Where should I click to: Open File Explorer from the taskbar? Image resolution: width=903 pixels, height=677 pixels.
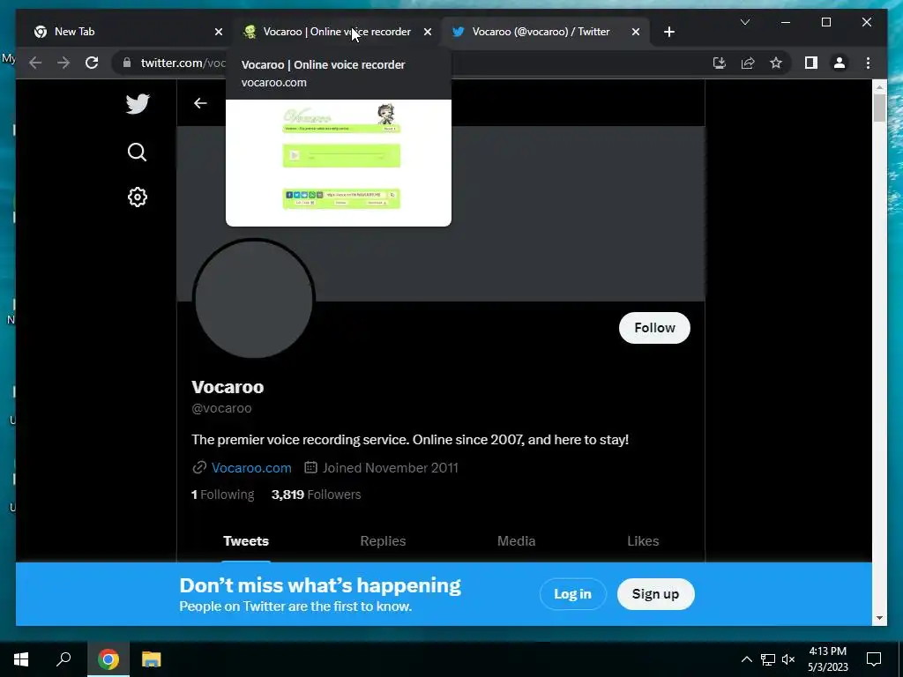[152, 659]
